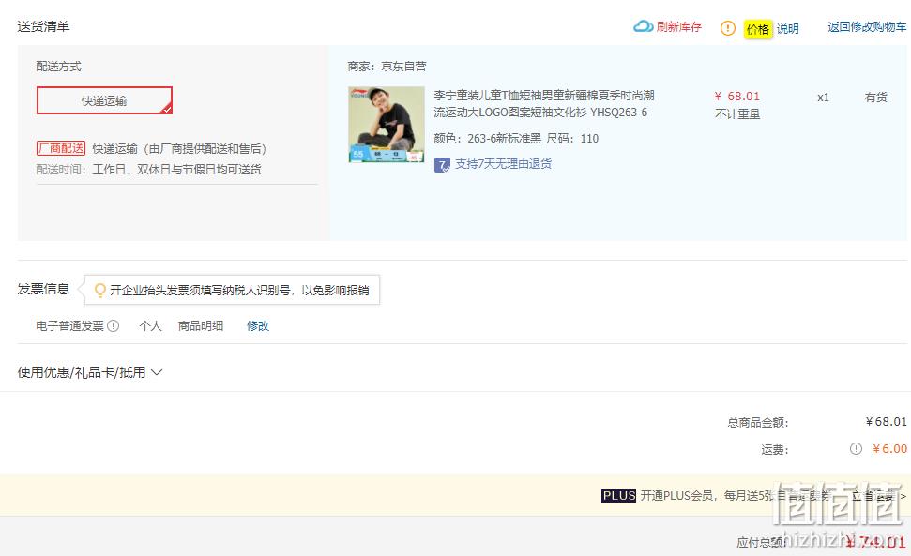Screen dimensions: 911x556
Task: Click 电子普通发票 text
Action: pyautogui.click(x=69, y=325)
